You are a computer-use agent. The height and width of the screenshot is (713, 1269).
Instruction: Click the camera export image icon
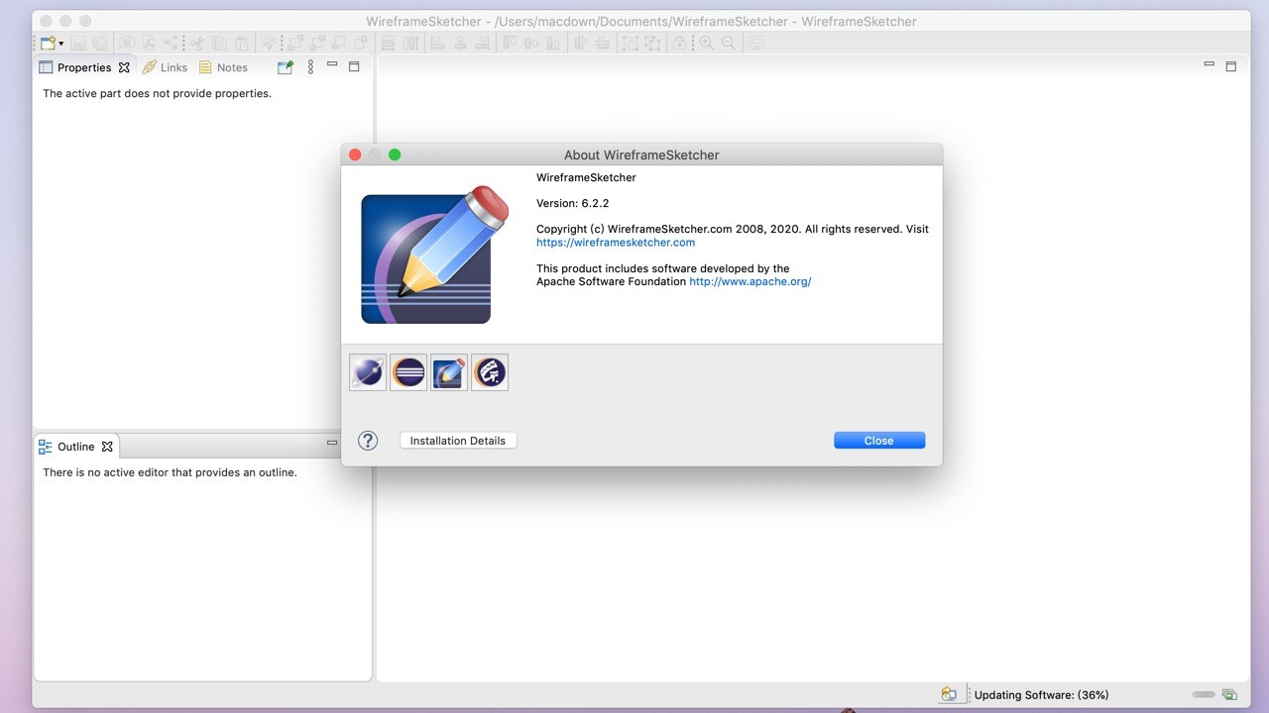tap(127, 43)
